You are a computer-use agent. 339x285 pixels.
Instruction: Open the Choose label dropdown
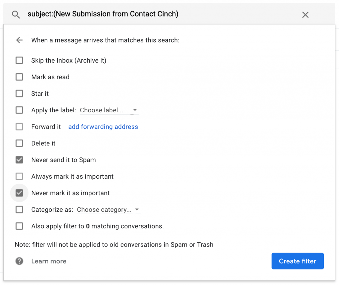[109, 110]
